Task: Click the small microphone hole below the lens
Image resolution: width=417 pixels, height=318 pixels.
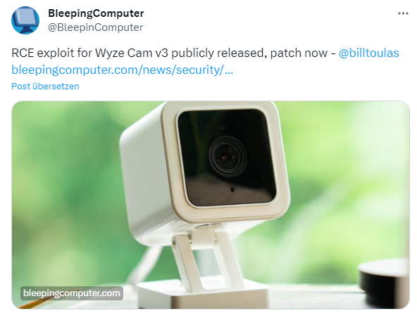Action: pyautogui.click(x=232, y=190)
